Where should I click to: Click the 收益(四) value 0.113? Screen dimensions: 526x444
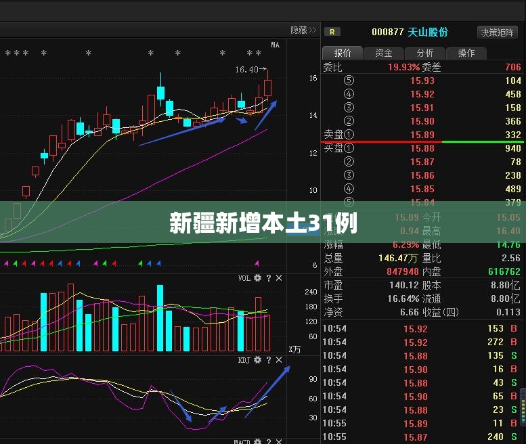point(508,313)
